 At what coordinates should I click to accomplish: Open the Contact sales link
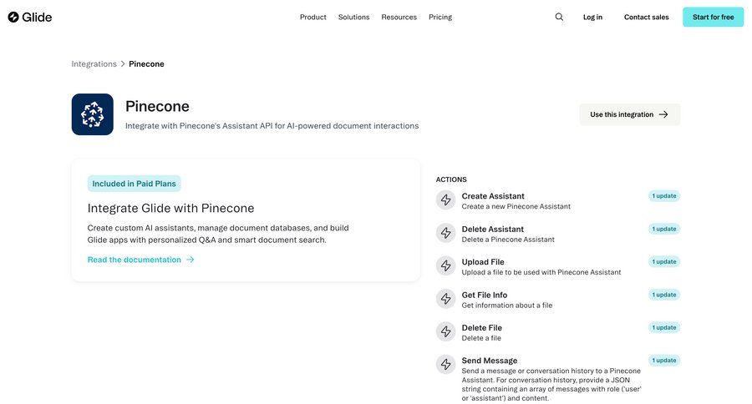(646, 17)
